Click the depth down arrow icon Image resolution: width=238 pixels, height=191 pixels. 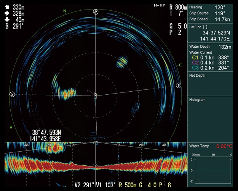pos(6,19)
